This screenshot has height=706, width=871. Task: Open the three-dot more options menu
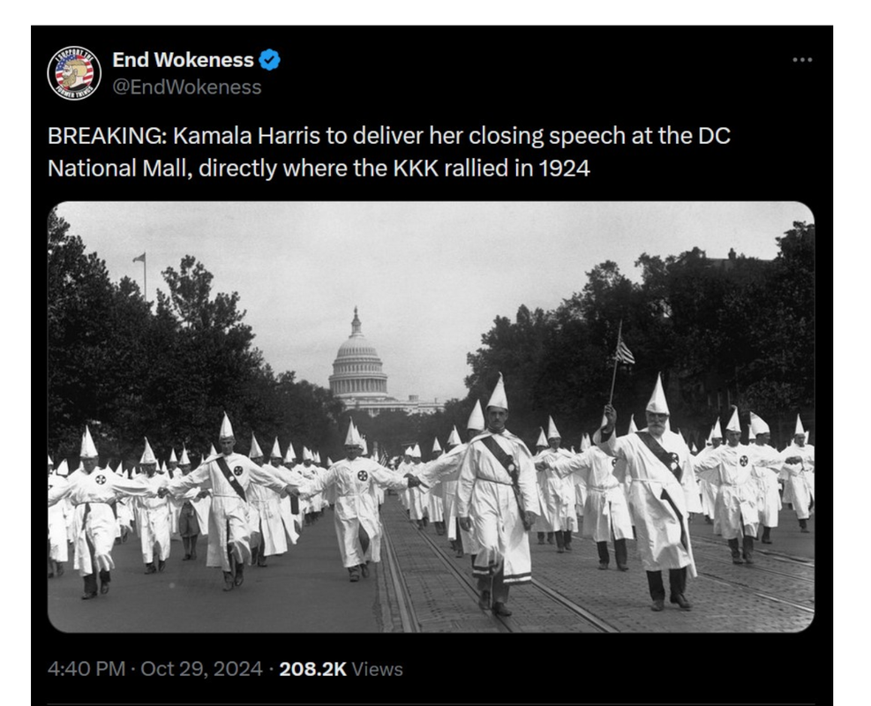coord(802,60)
